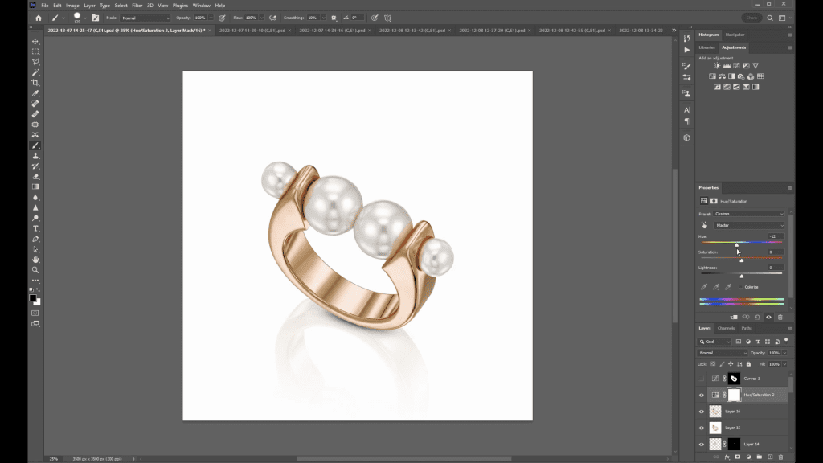The width and height of the screenshot is (823, 463).
Task: Select the Crop tool
Action: click(x=35, y=83)
